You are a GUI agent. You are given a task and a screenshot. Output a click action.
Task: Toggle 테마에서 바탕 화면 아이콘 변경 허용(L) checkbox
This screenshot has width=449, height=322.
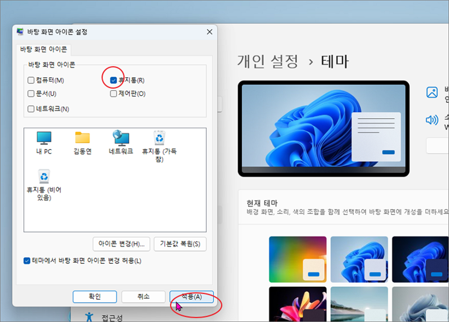point(27,261)
